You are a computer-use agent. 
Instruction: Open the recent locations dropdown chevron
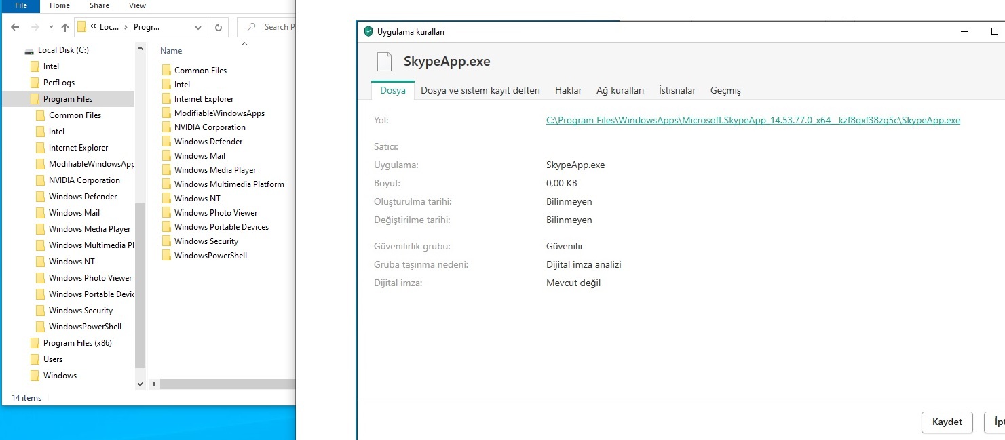(x=51, y=27)
